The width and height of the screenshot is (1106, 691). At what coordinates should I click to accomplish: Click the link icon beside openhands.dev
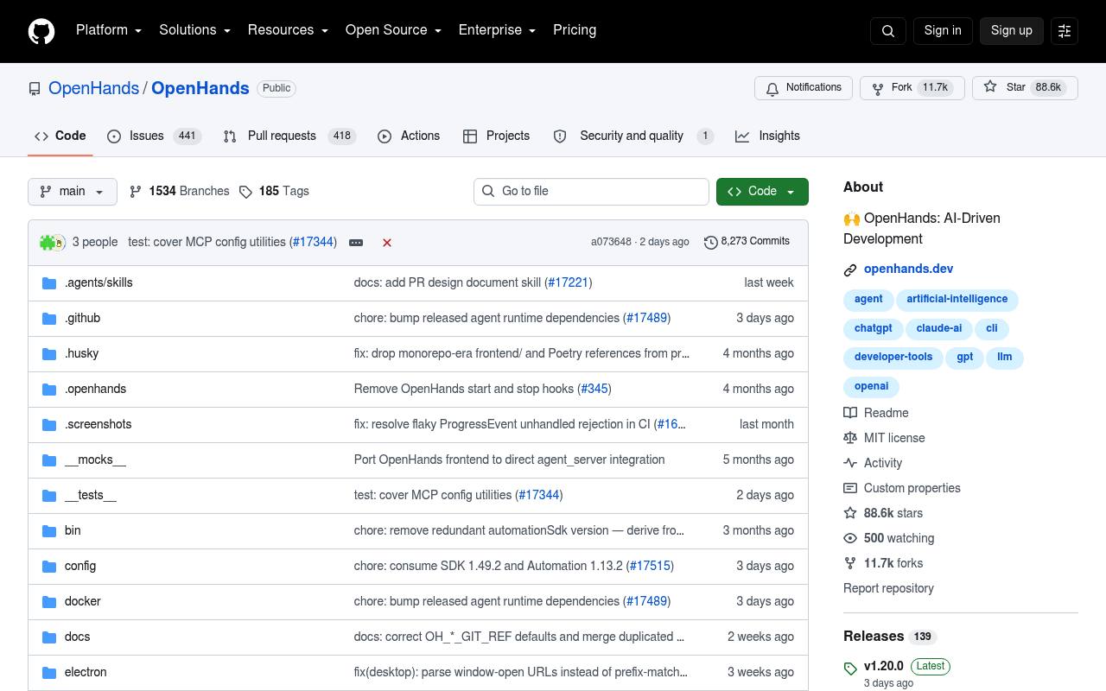(850, 270)
